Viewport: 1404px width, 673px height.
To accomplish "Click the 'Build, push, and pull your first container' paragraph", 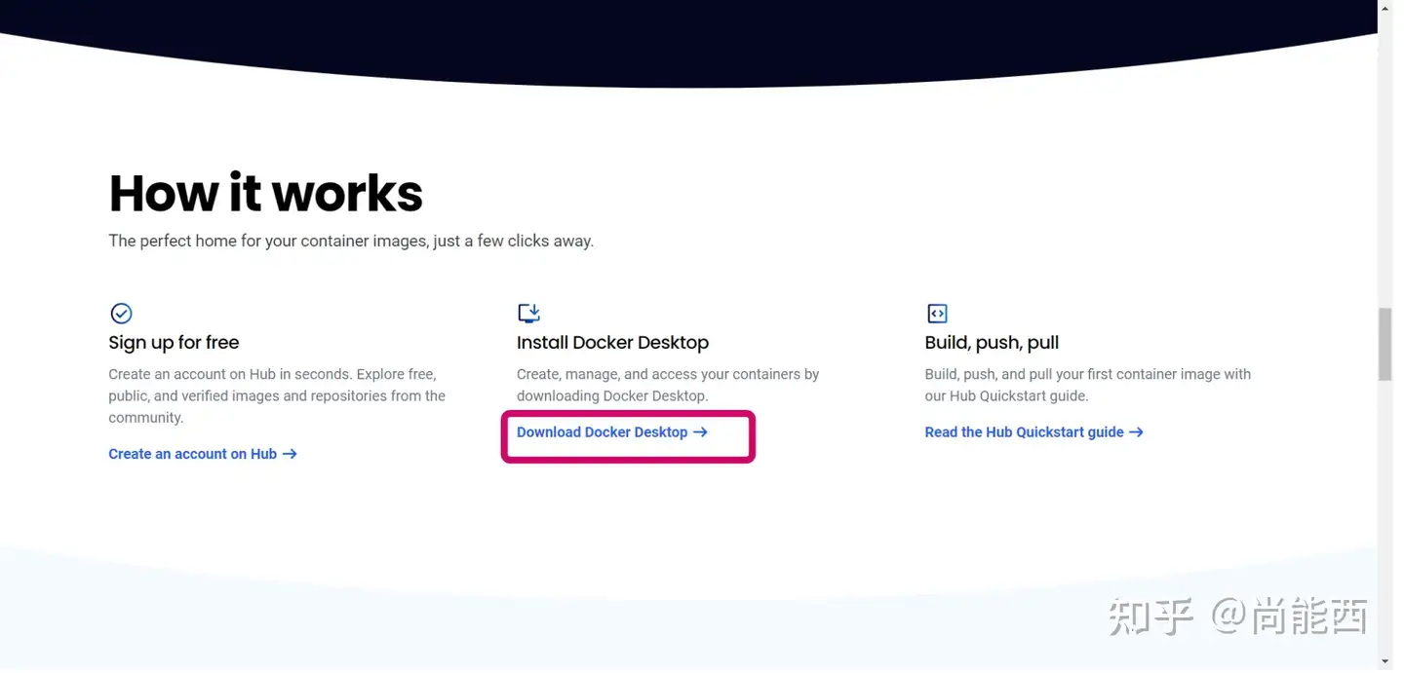I will pos(1087,385).
